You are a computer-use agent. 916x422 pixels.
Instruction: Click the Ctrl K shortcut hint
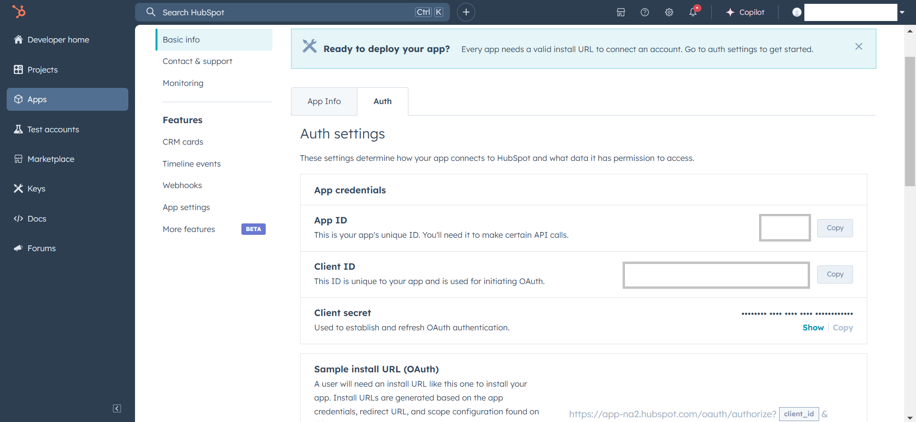coord(429,12)
